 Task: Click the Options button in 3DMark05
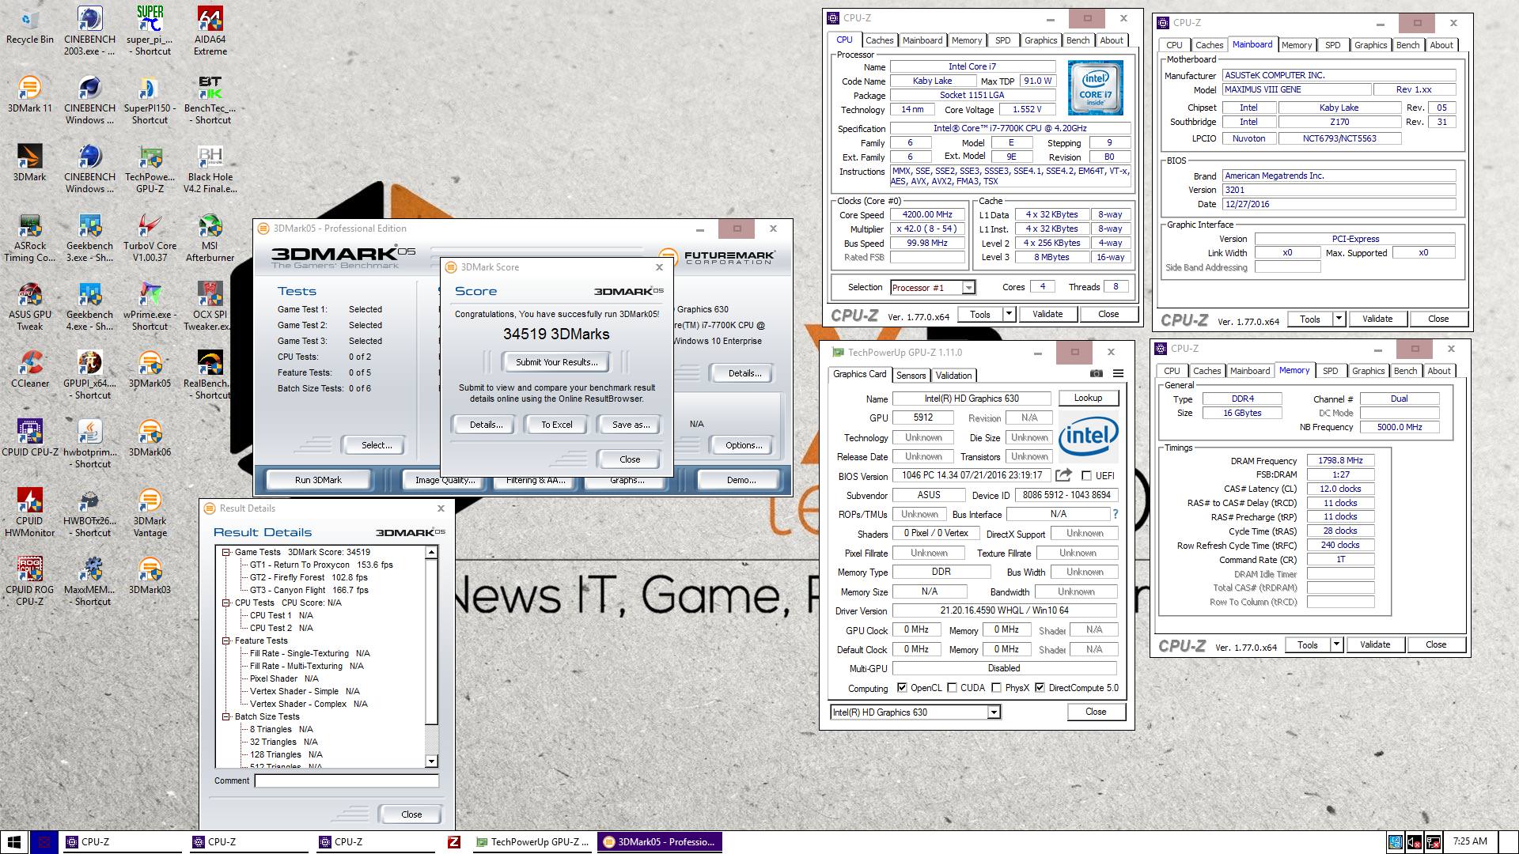[744, 446]
